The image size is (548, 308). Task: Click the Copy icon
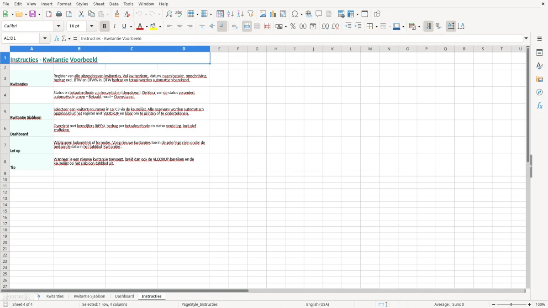coord(91,14)
